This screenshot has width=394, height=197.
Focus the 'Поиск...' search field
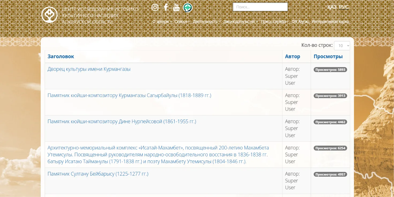coord(260,7)
